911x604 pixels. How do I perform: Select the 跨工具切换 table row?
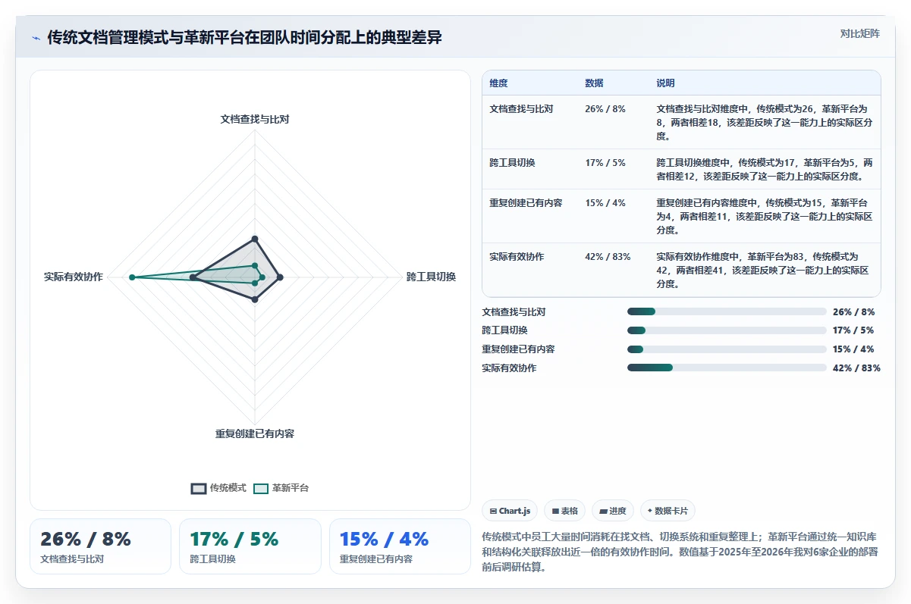coord(681,169)
